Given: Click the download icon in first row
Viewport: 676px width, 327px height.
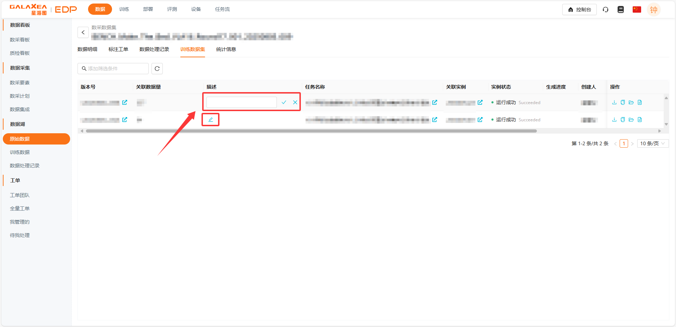Looking at the screenshot, I should click(x=614, y=102).
